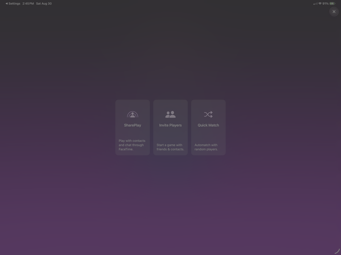Choose the Invite Players title

click(x=170, y=125)
